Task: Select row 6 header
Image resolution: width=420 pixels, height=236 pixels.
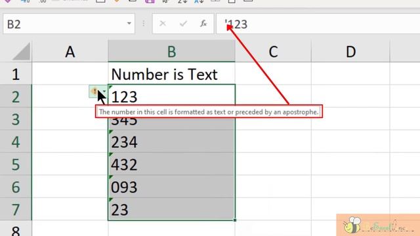Action: [16, 186]
